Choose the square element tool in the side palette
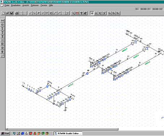This screenshot has width=164, height=136. [3, 44]
